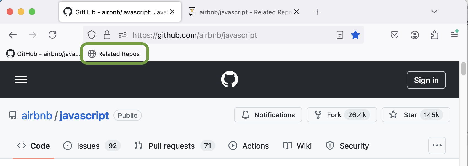This screenshot has width=468, height=166.
Task: Click the Firefox account avatar icon
Action: (x=414, y=35)
